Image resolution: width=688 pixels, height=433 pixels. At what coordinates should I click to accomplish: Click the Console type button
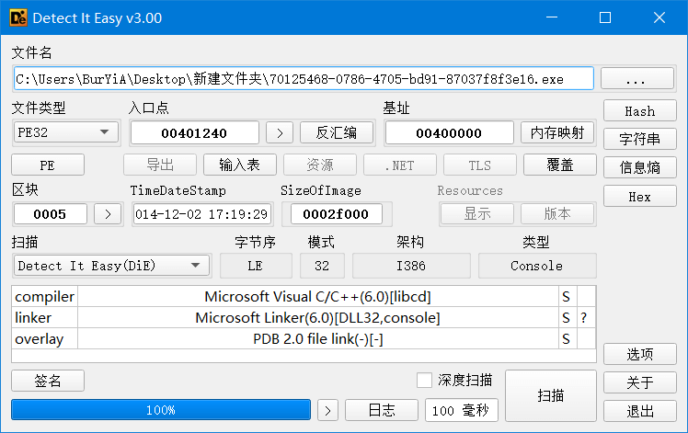tap(536, 266)
